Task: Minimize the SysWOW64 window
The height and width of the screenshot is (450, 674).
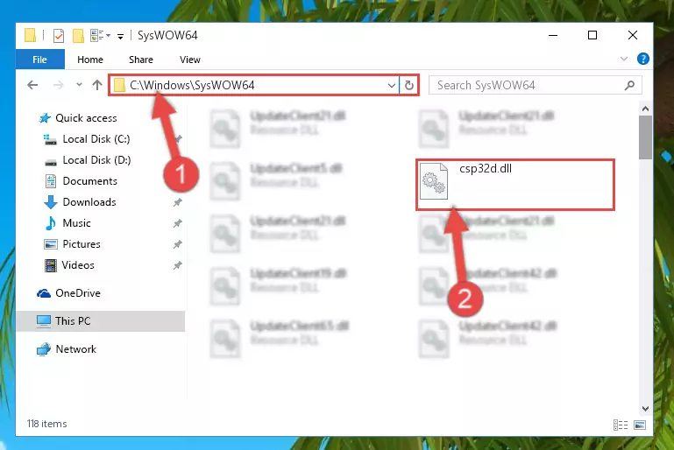Action: (x=553, y=35)
